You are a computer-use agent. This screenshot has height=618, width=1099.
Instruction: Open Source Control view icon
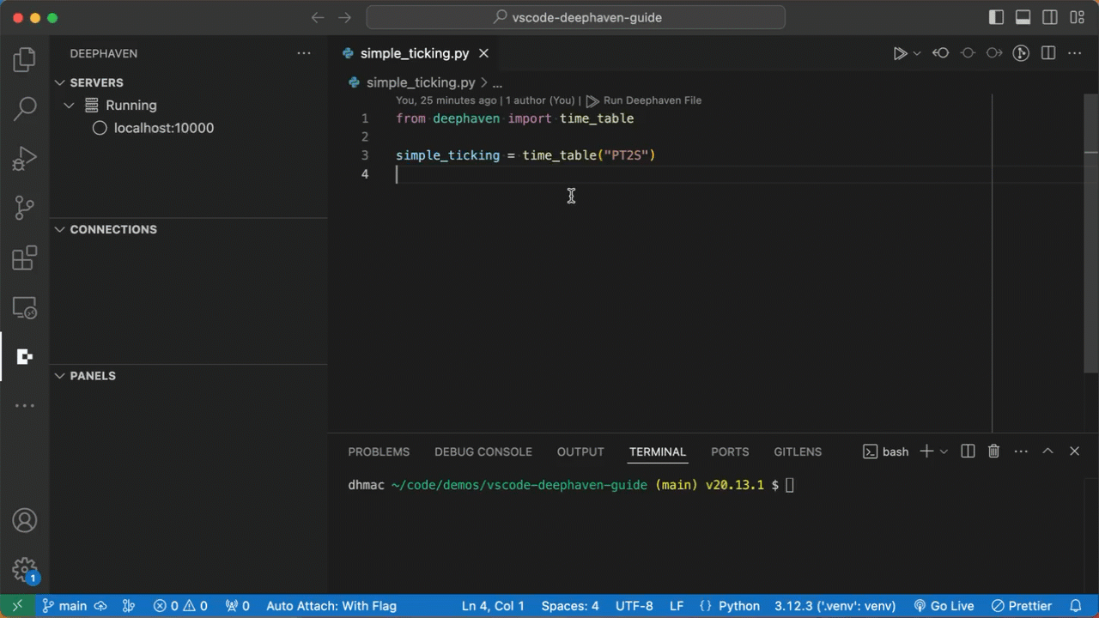(24, 208)
